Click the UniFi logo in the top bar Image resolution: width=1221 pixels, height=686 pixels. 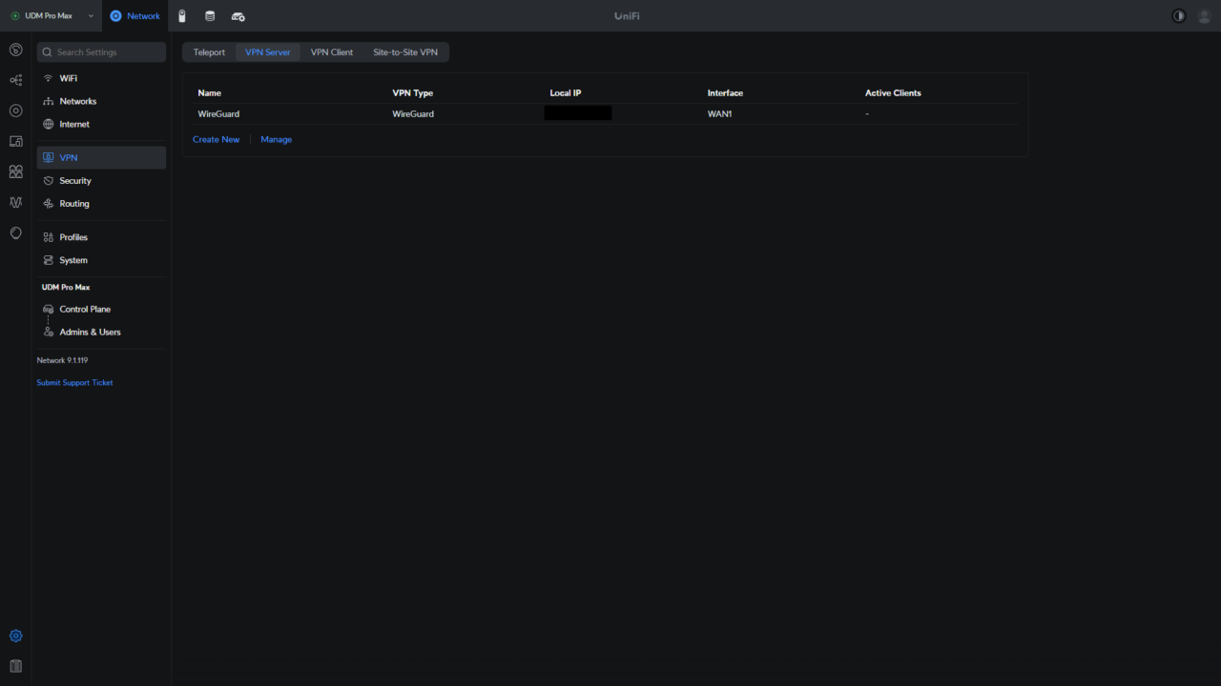627,16
